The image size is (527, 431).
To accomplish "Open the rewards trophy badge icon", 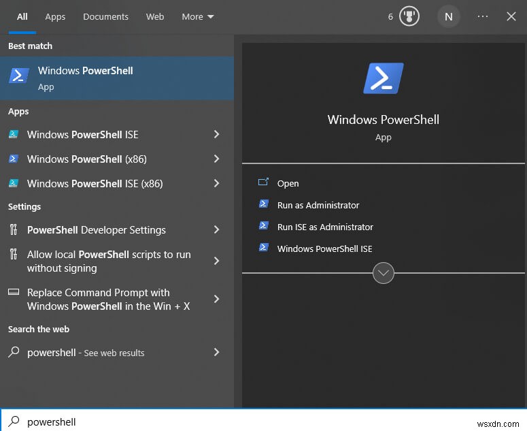I will click(409, 16).
